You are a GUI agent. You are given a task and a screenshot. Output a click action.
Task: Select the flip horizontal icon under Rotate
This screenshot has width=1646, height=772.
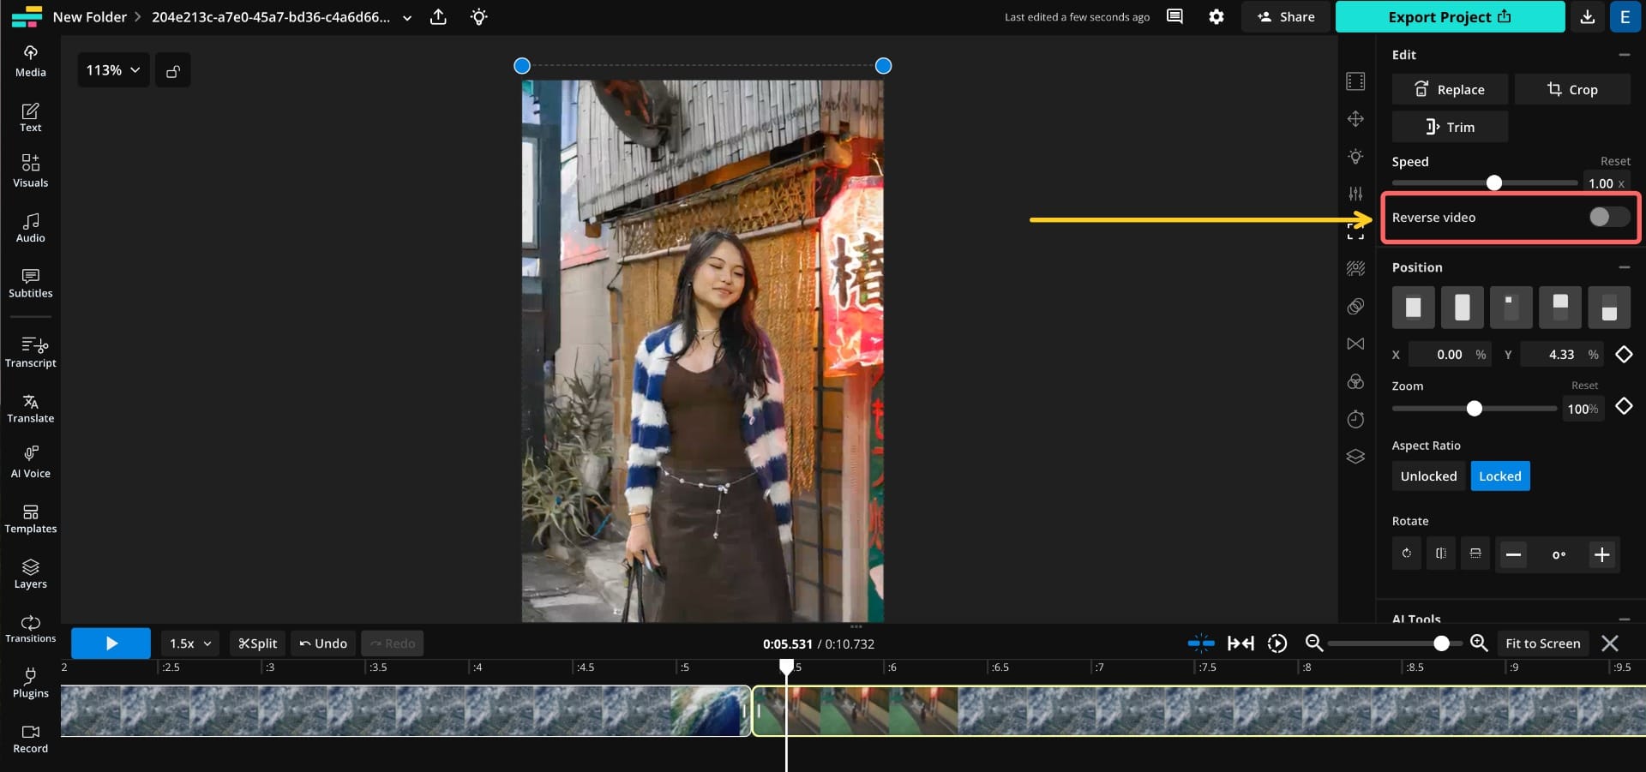tap(1441, 554)
